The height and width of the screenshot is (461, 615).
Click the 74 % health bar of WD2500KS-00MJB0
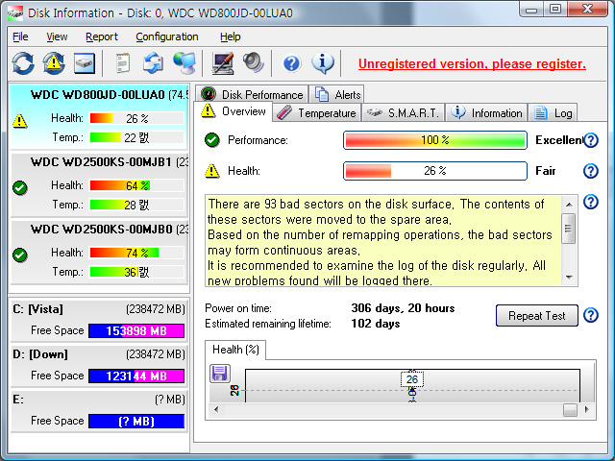pyautogui.click(x=136, y=253)
